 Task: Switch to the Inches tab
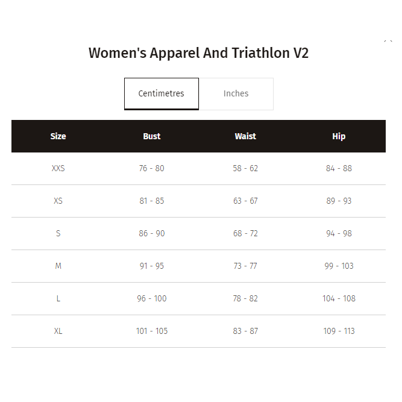point(236,93)
